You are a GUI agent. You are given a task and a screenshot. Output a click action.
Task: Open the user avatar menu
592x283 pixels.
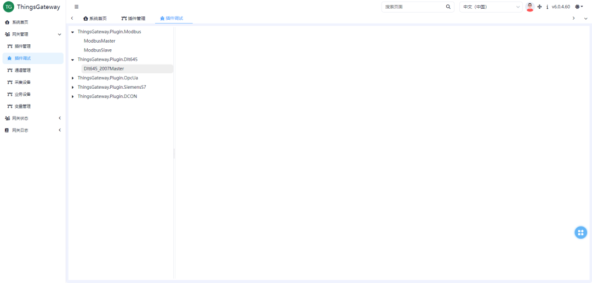pos(530,7)
